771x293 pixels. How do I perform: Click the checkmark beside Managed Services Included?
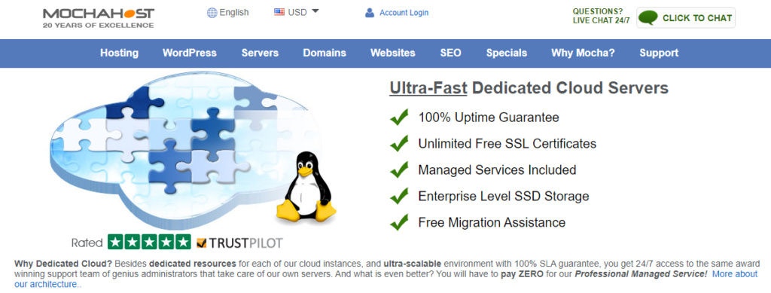(399, 169)
